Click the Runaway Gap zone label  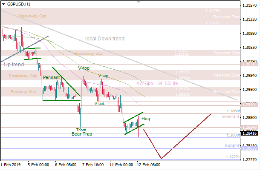(x=24, y=91)
